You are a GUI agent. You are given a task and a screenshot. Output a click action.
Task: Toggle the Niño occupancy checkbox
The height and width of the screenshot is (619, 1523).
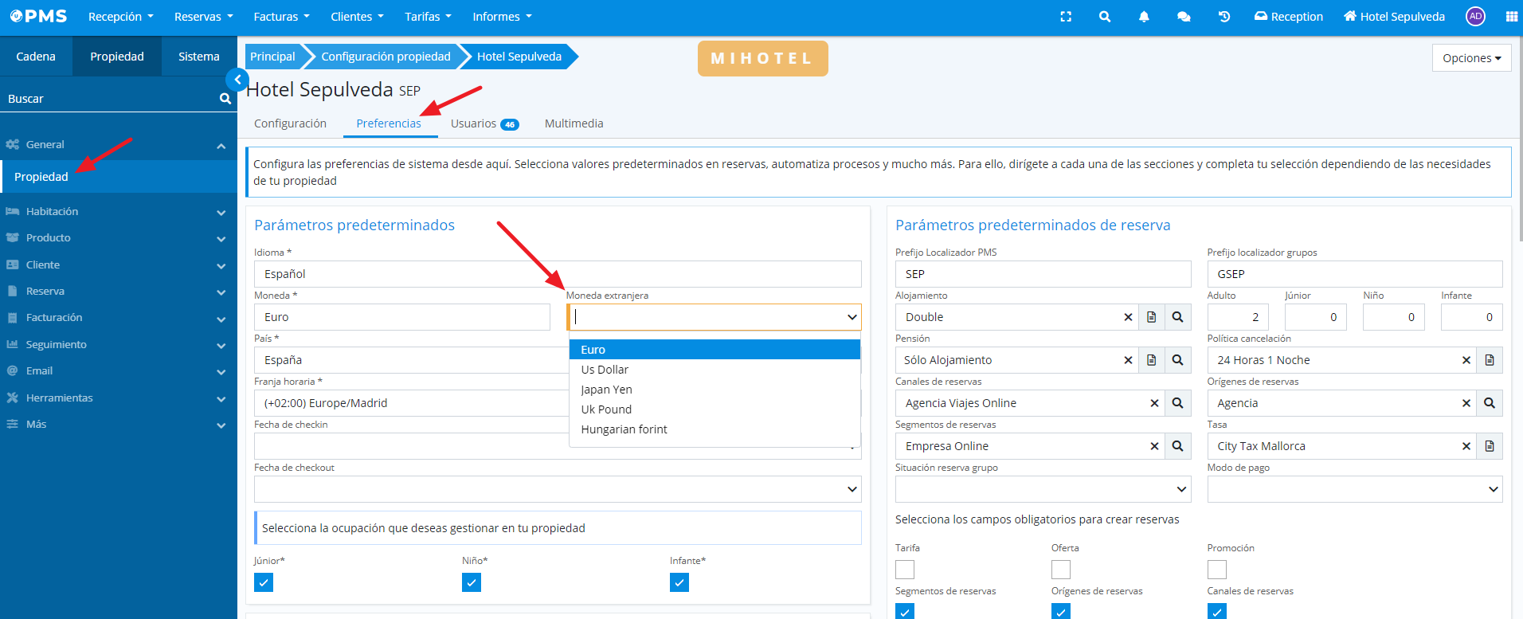pyautogui.click(x=472, y=582)
